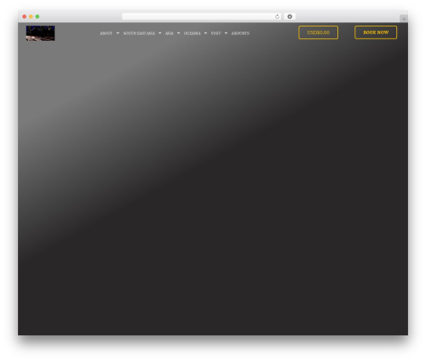Expand the Visit dropdown arrow
Image resolution: width=426 pixels, height=361 pixels.
click(x=226, y=33)
